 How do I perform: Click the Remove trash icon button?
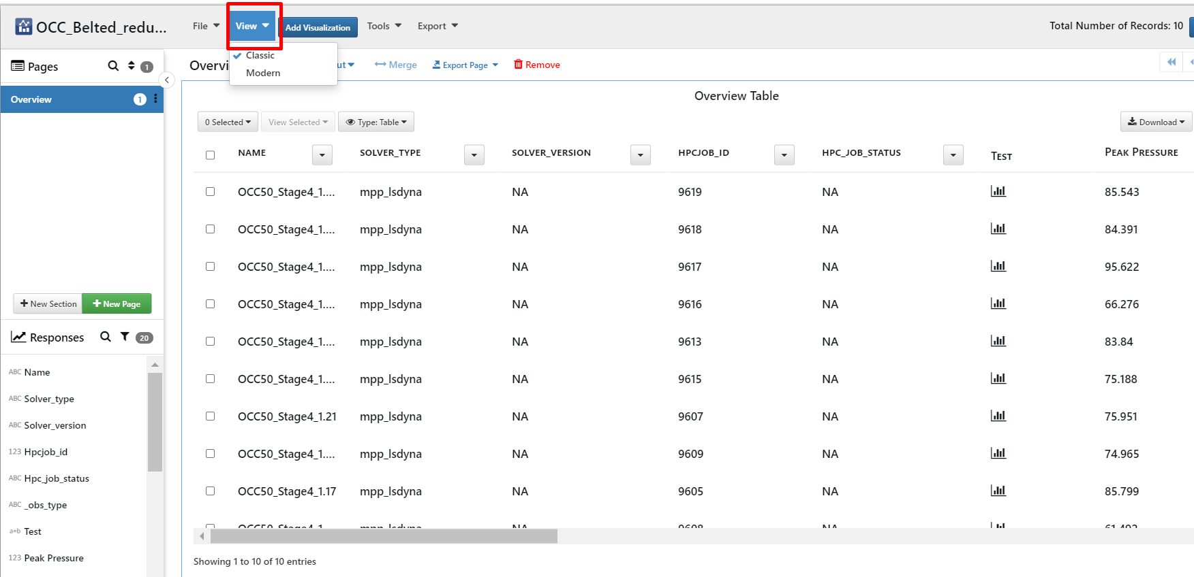click(537, 65)
